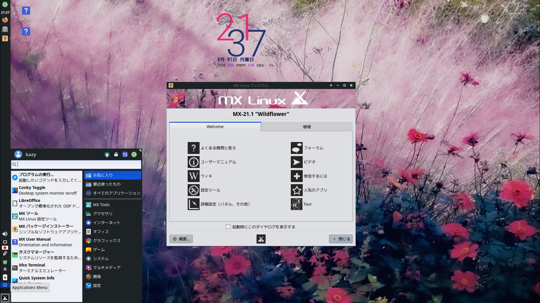540x303 pixels.
Task: Click the Japanese flag keyboard indicator
Action: point(5,248)
